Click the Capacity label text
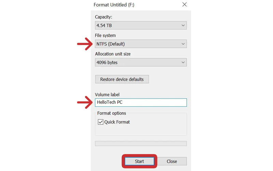 (x=103, y=17)
